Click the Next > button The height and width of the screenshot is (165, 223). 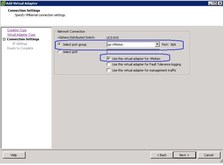pyautogui.click(x=185, y=155)
